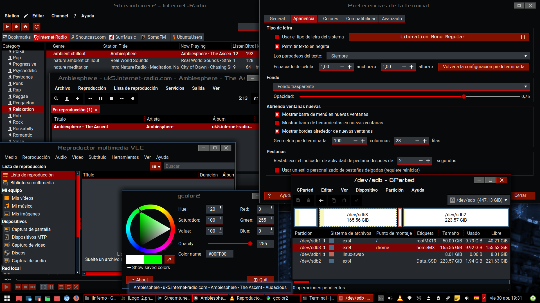
Task: Click the paste partition icon in GParted
Action: (344, 200)
